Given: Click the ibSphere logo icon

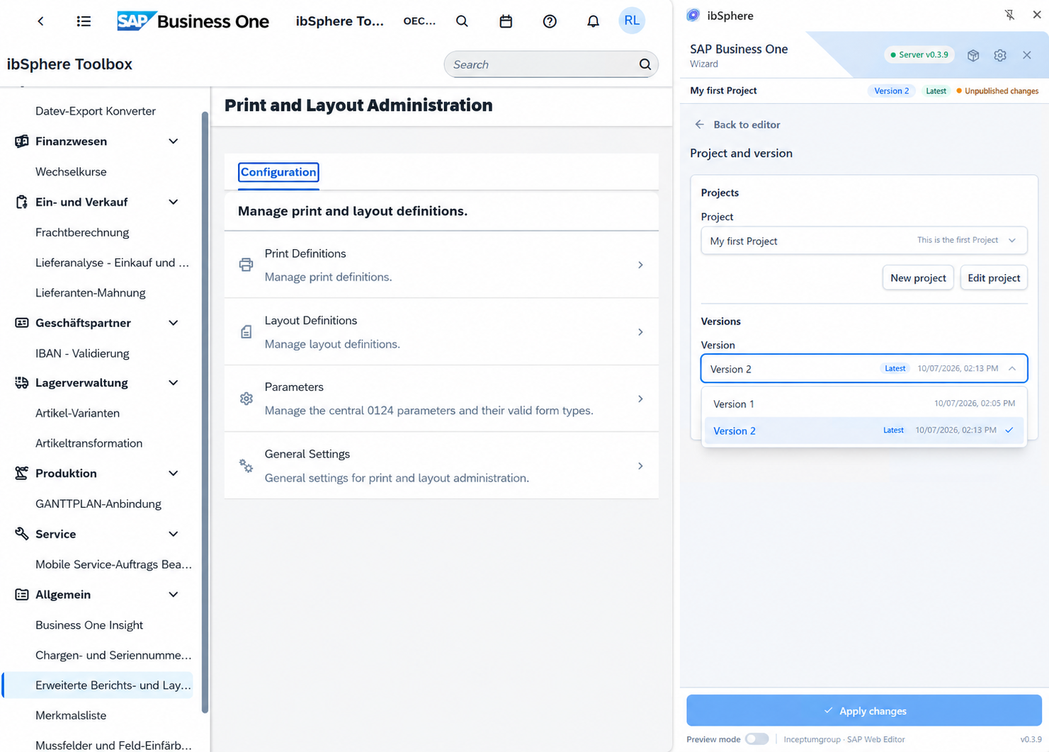Looking at the screenshot, I should pyautogui.click(x=693, y=16).
